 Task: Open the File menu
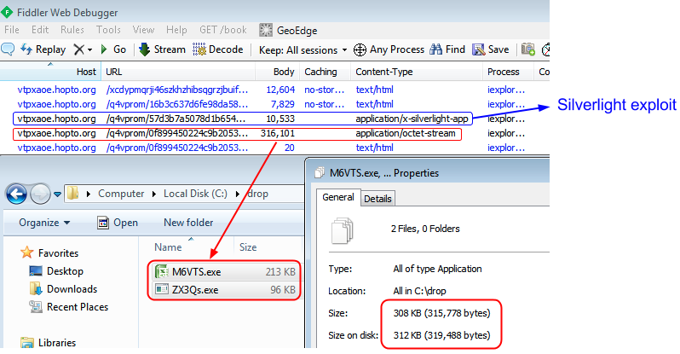coord(12,30)
